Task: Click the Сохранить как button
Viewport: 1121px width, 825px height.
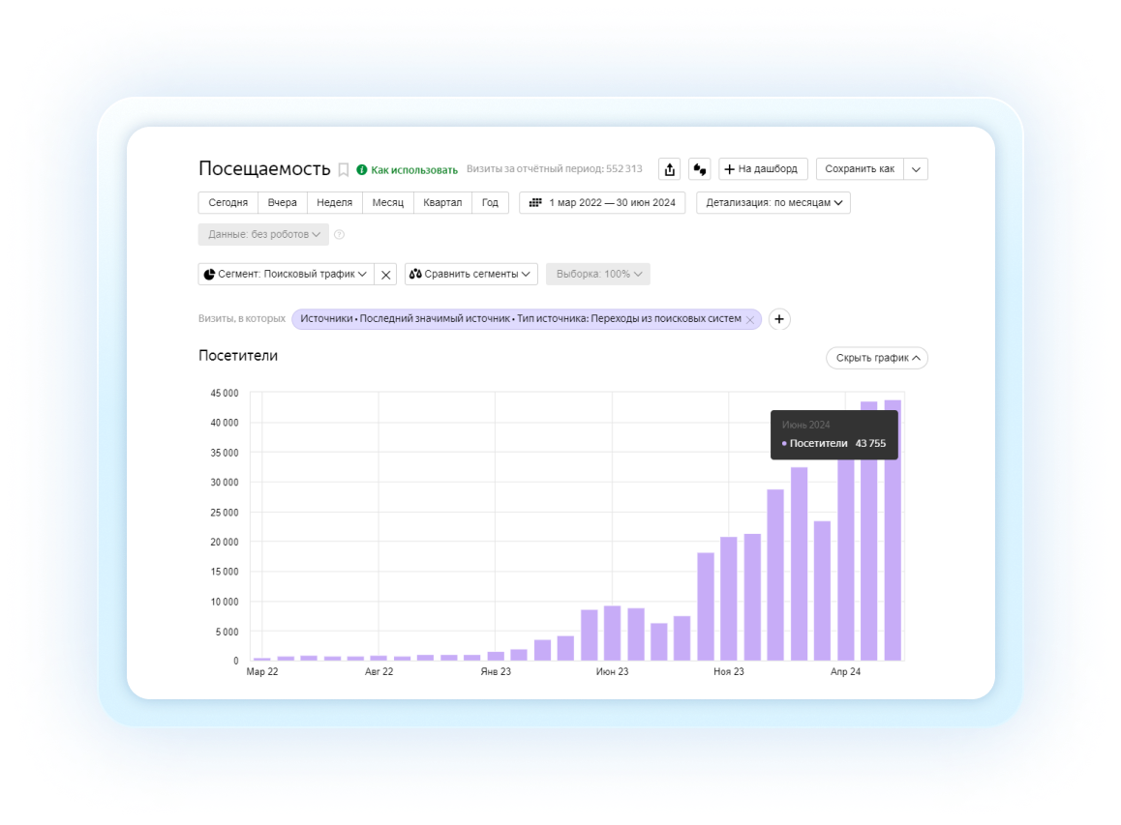Action: click(860, 169)
